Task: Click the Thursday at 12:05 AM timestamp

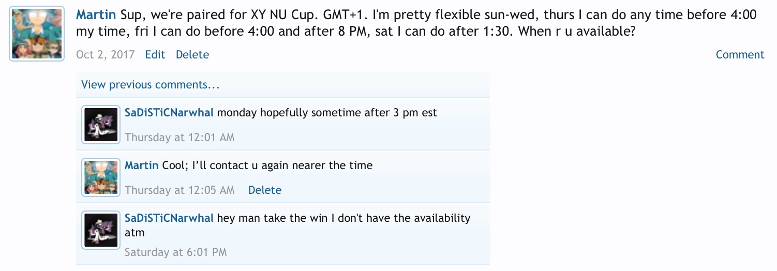Action: coord(180,190)
